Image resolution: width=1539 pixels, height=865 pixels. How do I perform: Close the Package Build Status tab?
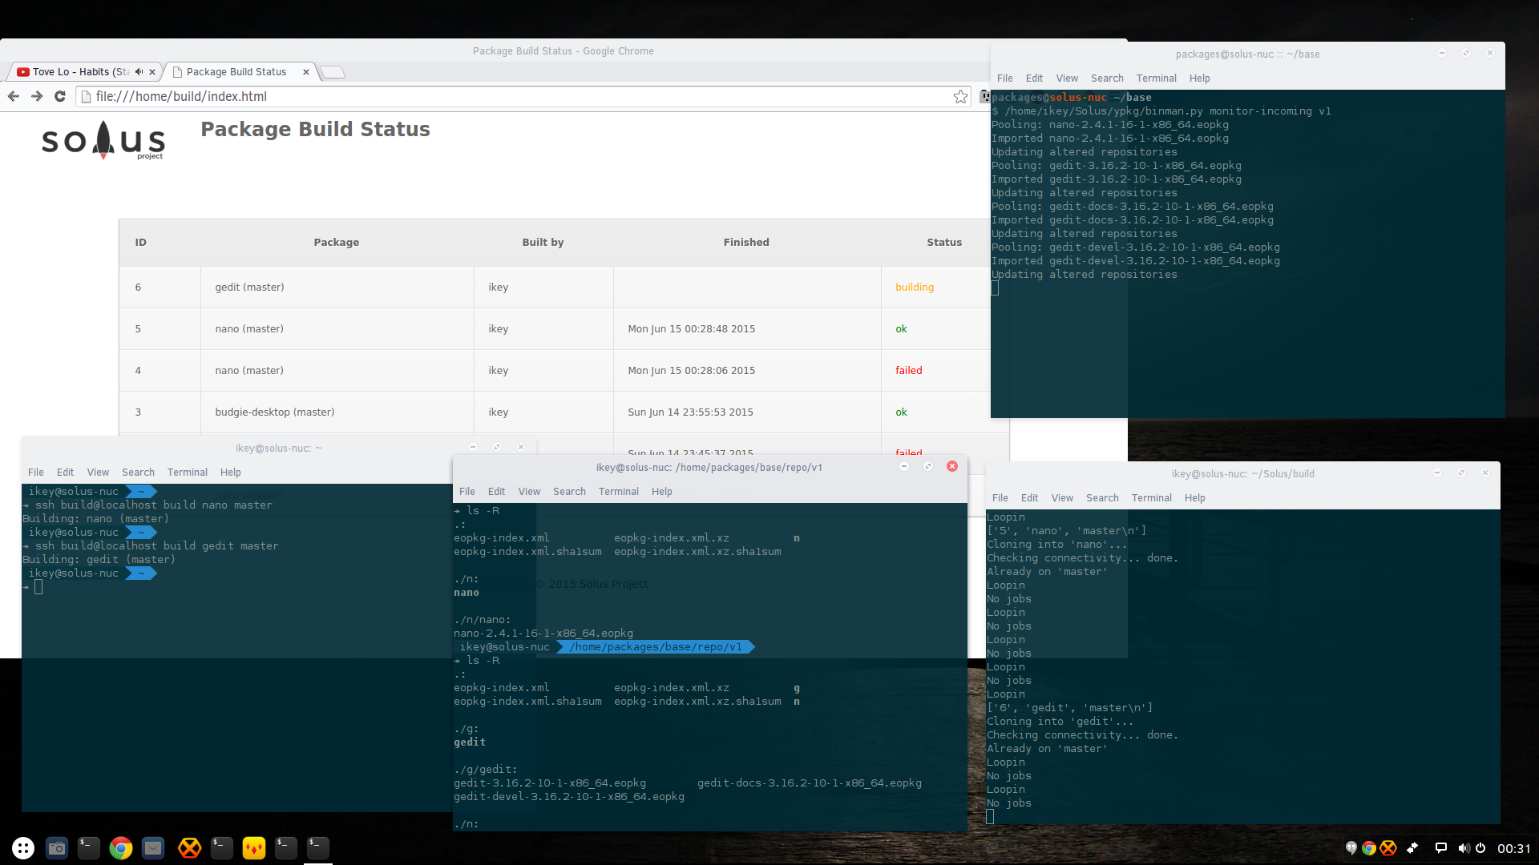tap(306, 72)
